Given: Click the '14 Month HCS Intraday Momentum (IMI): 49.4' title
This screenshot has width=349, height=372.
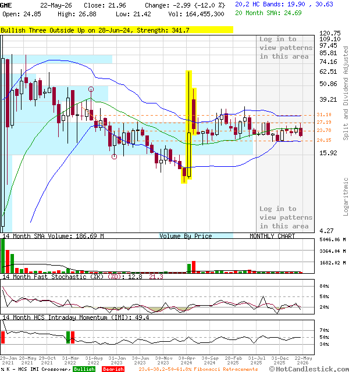Looking at the screenshot, I should click(76, 317).
